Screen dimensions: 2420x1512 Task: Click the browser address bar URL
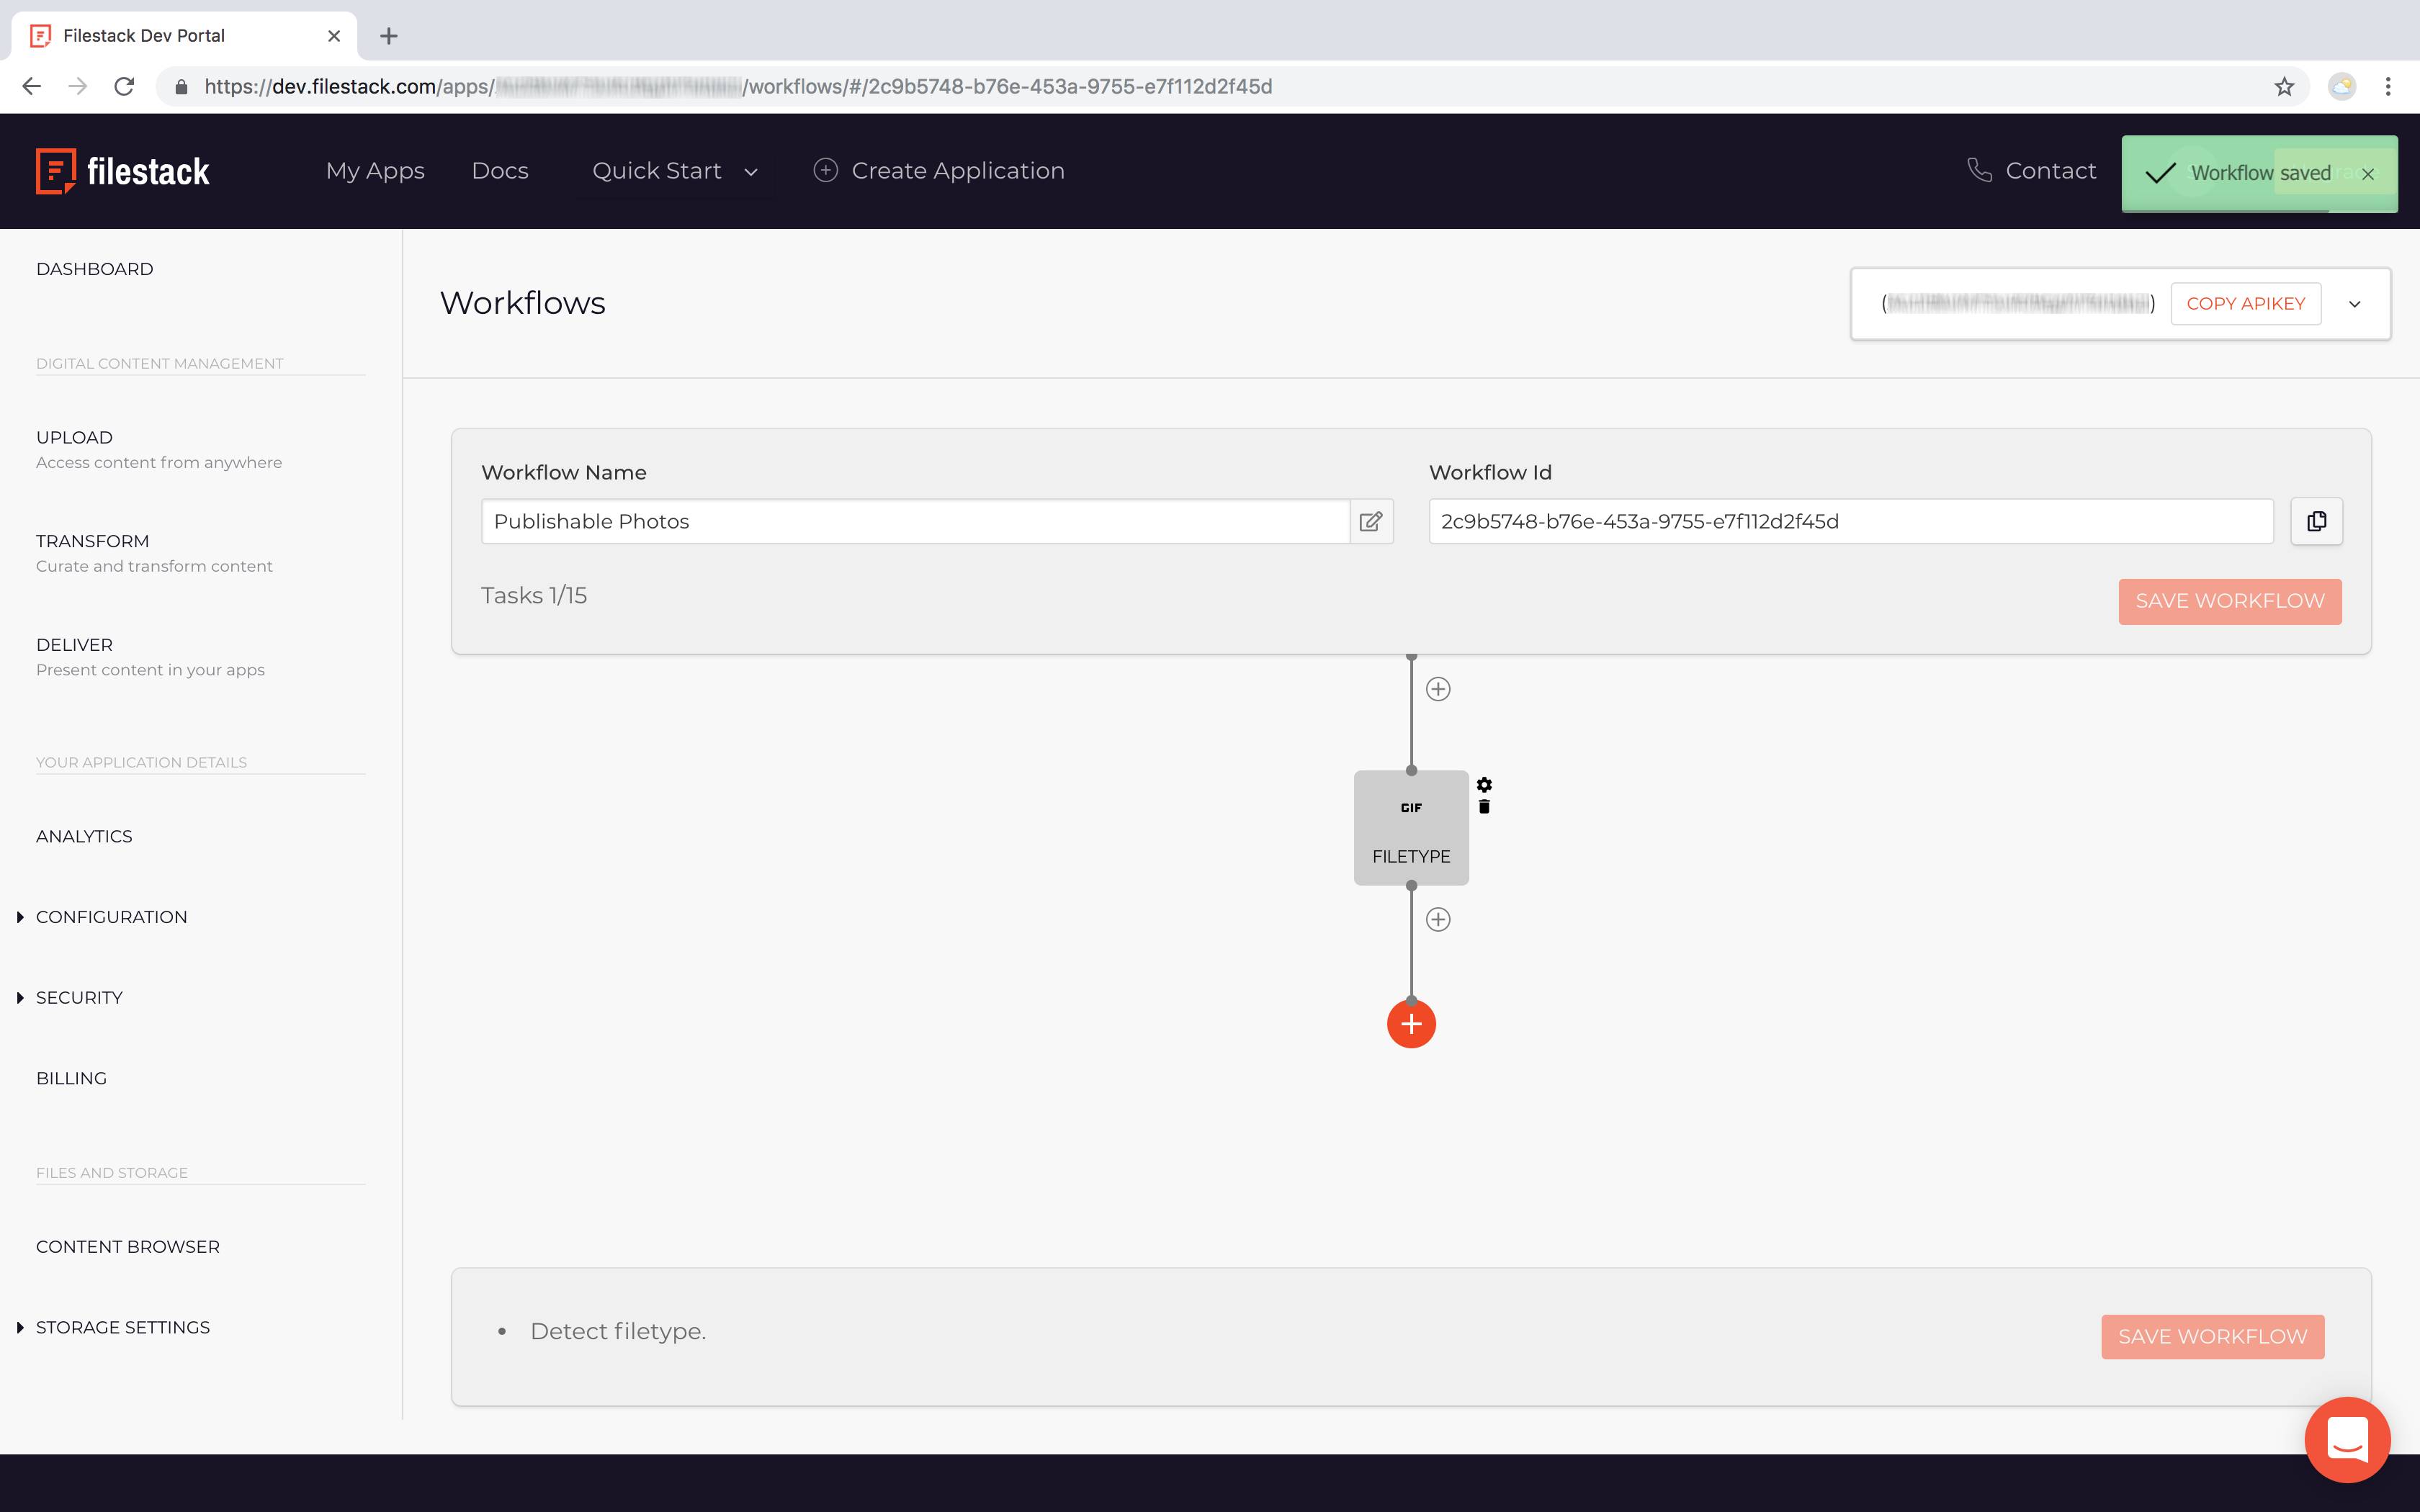click(738, 87)
